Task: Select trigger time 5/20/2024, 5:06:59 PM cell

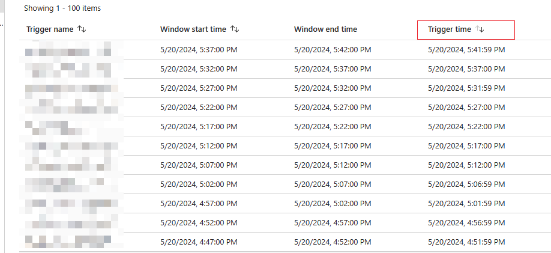Action: [x=466, y=184]
